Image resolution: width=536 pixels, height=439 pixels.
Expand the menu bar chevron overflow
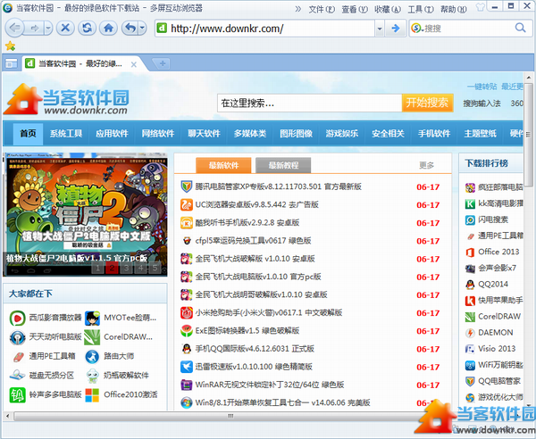298,9
